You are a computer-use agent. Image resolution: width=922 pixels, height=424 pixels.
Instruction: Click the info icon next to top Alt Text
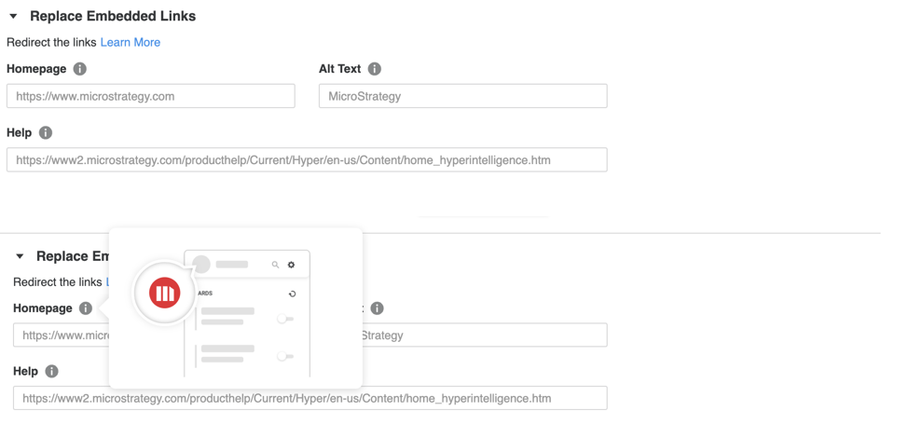(375, 69)
